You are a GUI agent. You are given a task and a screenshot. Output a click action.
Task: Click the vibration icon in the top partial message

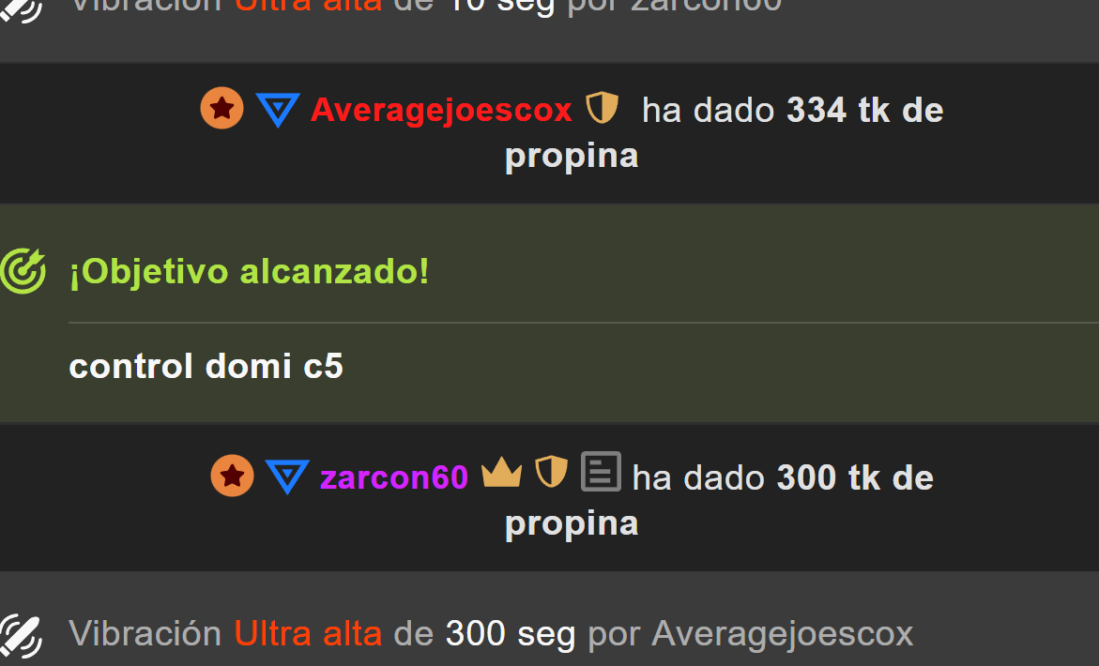21,10
